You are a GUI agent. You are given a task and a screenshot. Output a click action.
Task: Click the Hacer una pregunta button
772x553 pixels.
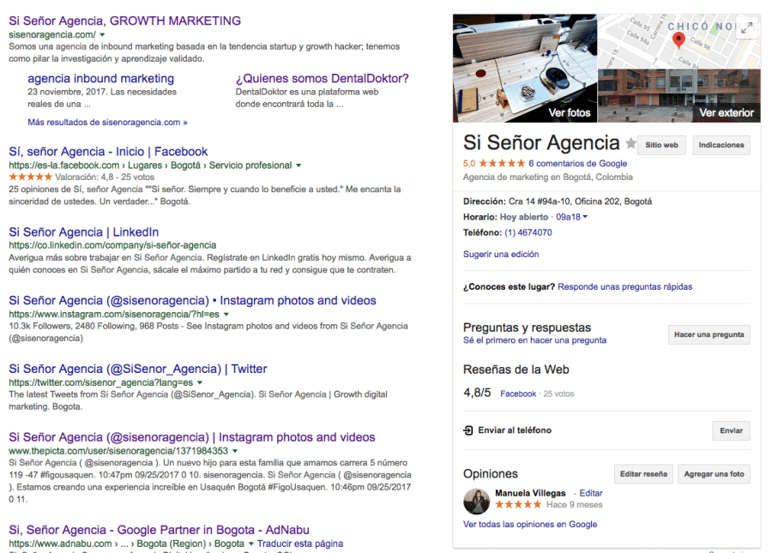(709, 334)
